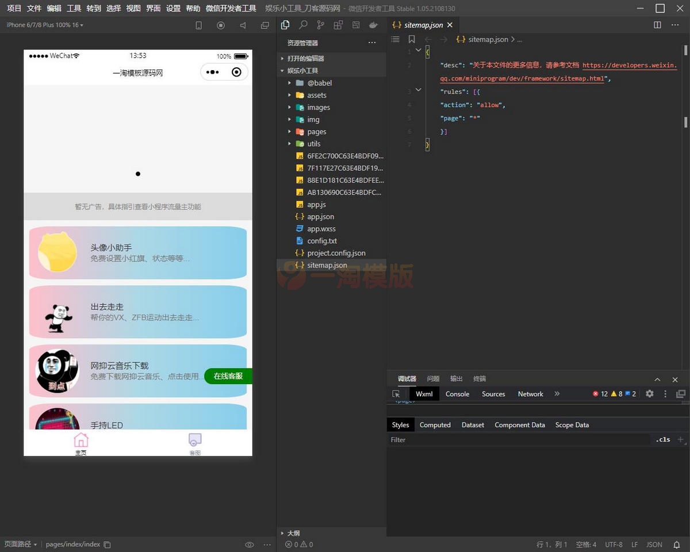The image size is (690, 552).
Task: Open the source control branch icon
Action: (x=320, y=25)
